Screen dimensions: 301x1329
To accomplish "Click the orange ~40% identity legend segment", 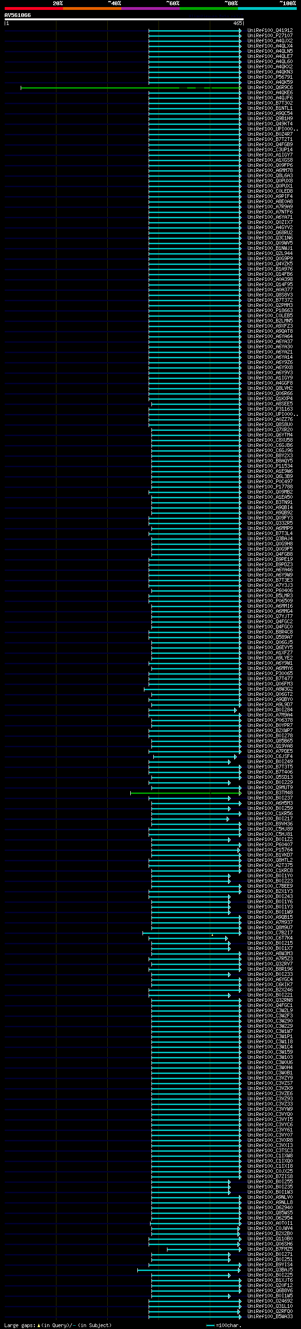I will click(x=92, y=8).
